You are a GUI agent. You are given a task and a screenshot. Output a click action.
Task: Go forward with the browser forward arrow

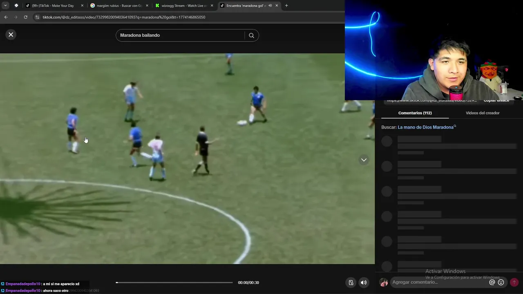(16, 17)
